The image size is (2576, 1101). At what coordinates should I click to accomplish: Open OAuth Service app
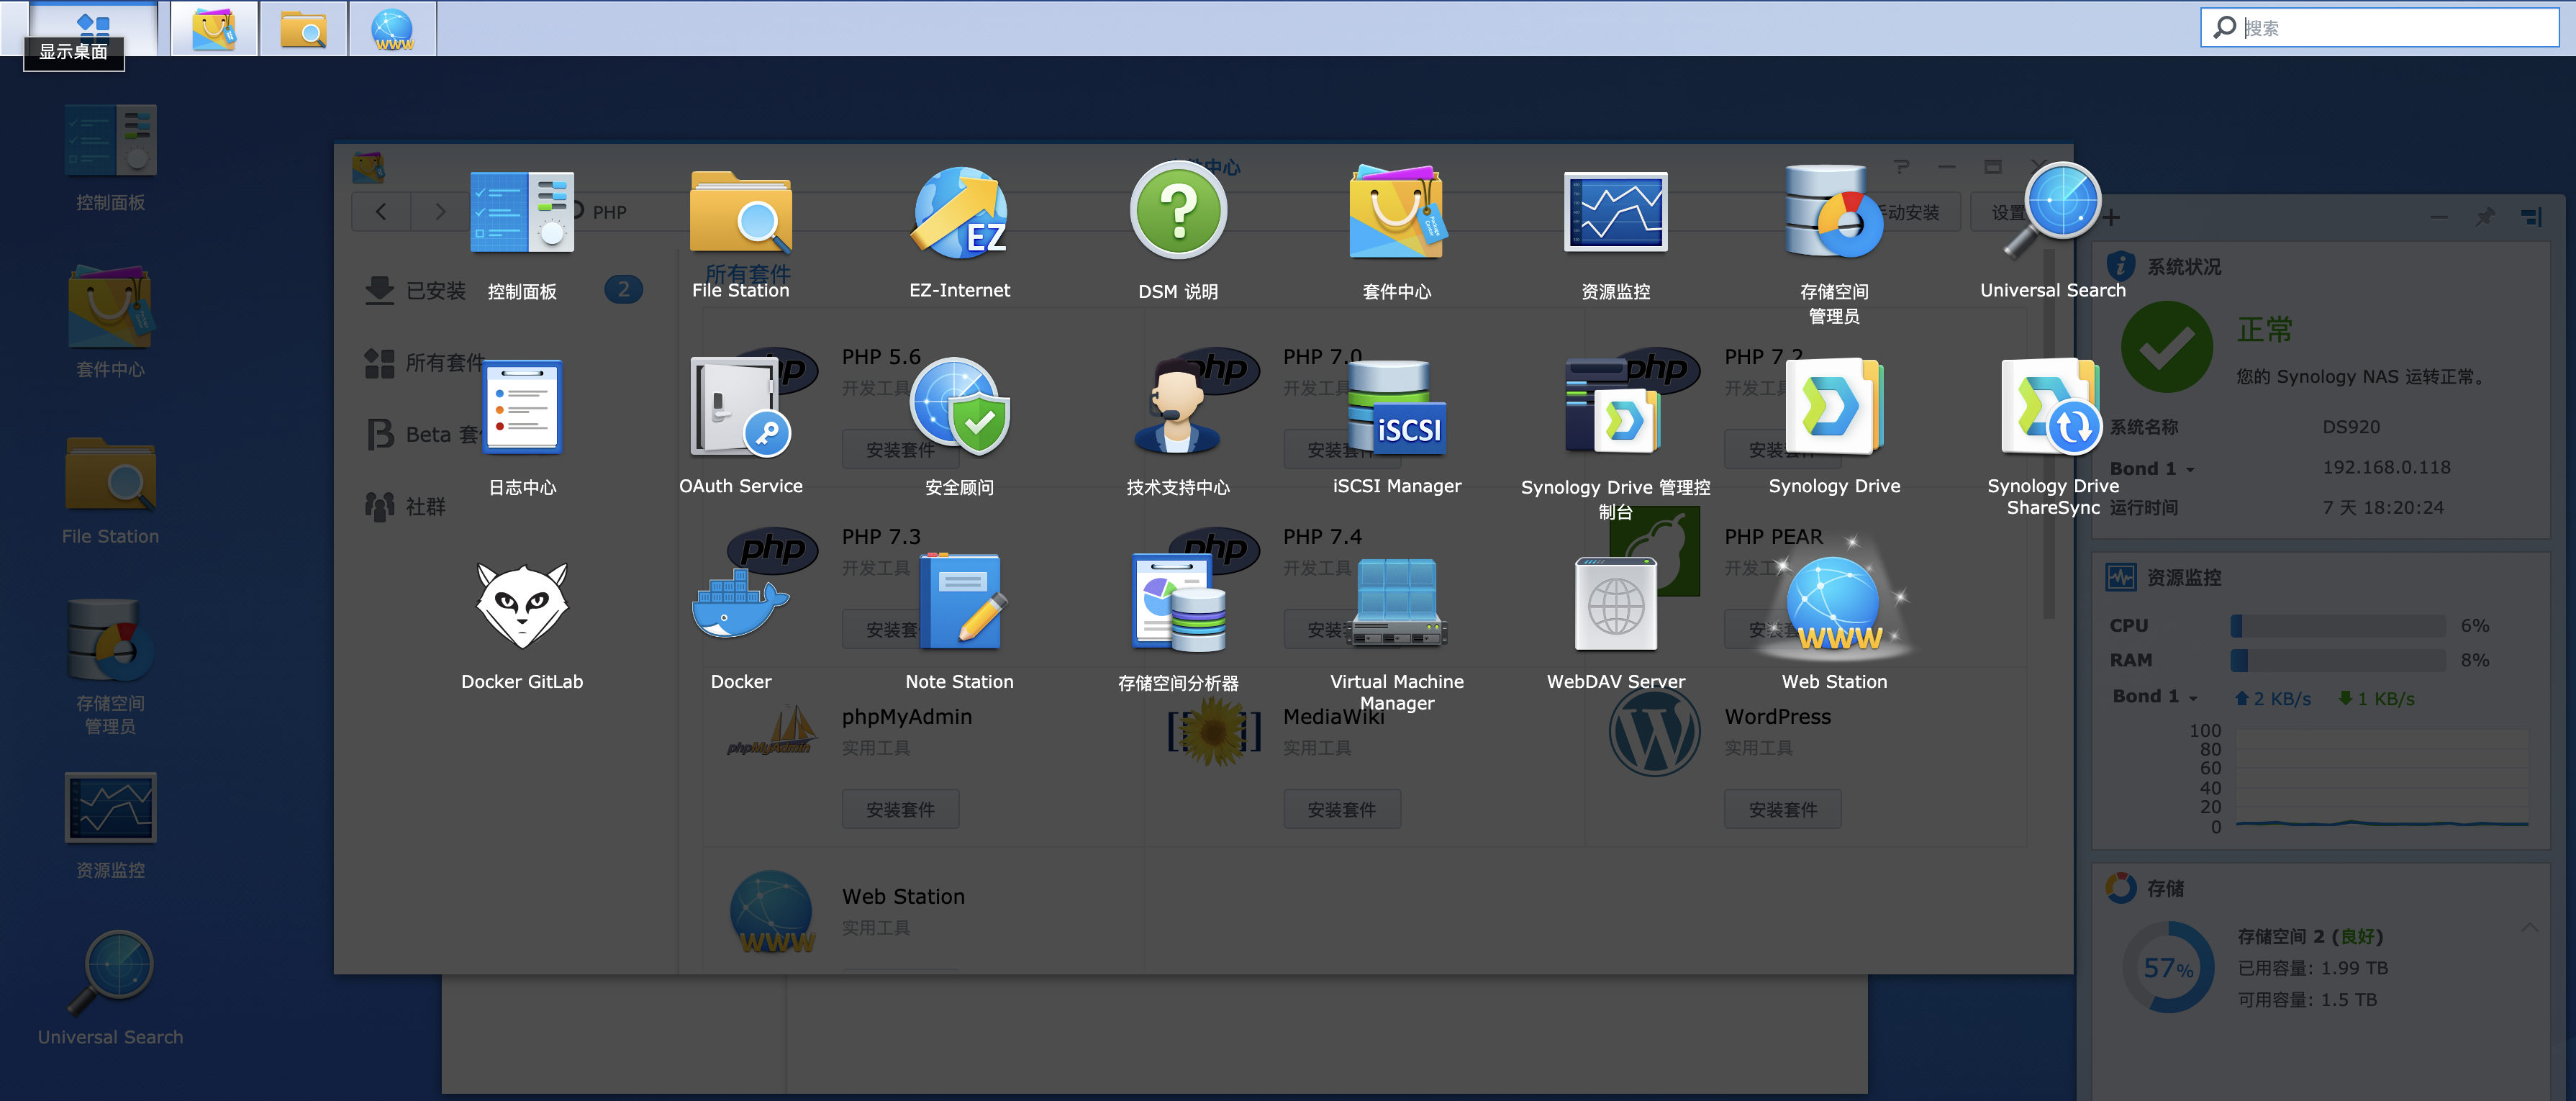[x=740, y=408]
